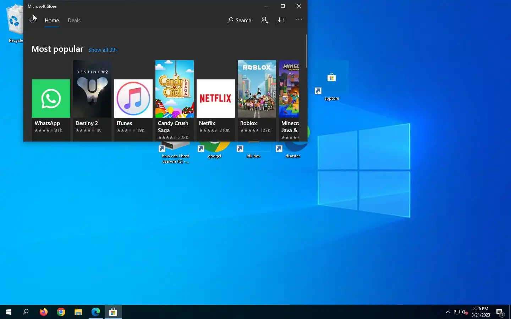Screen dimensions: 511x319
Task: Switch to the Deals tab
Action: pos(74,21)
